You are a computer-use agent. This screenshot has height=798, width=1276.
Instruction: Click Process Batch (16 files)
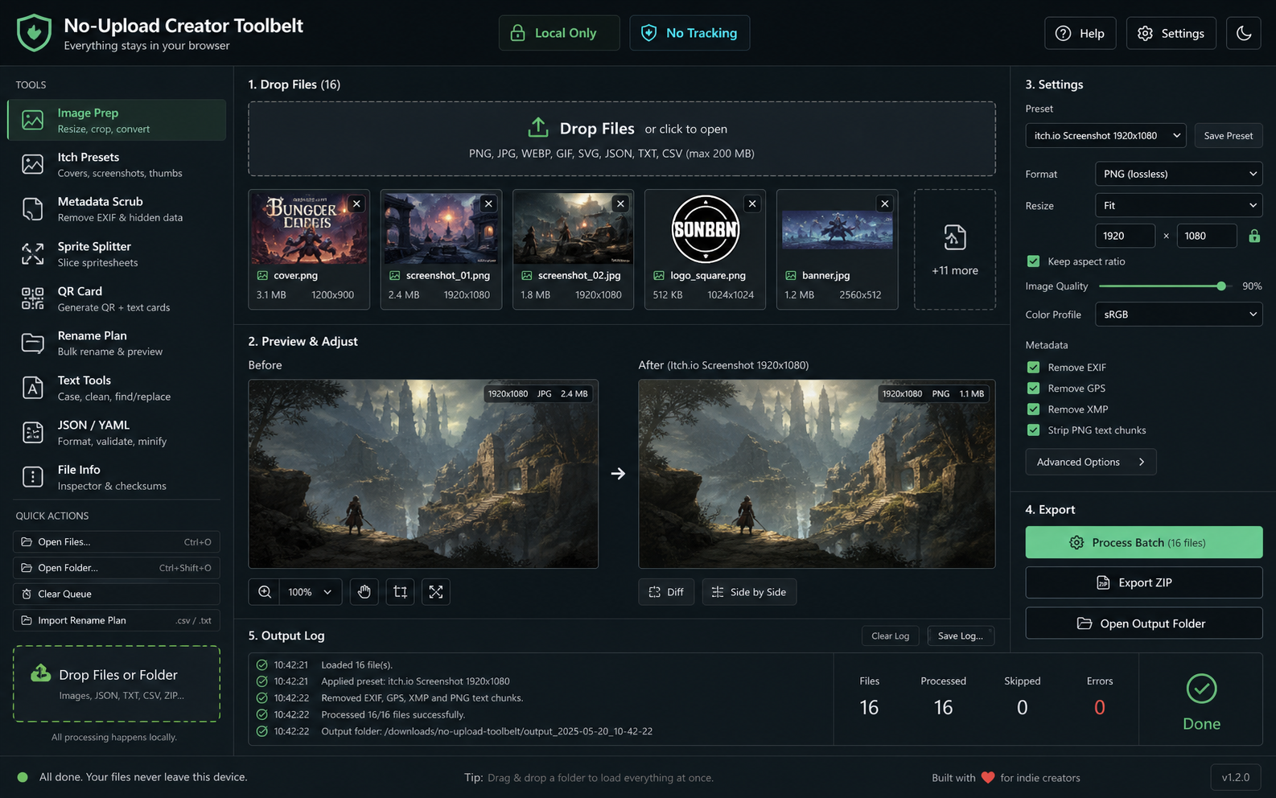click(x=1144, y=542)
